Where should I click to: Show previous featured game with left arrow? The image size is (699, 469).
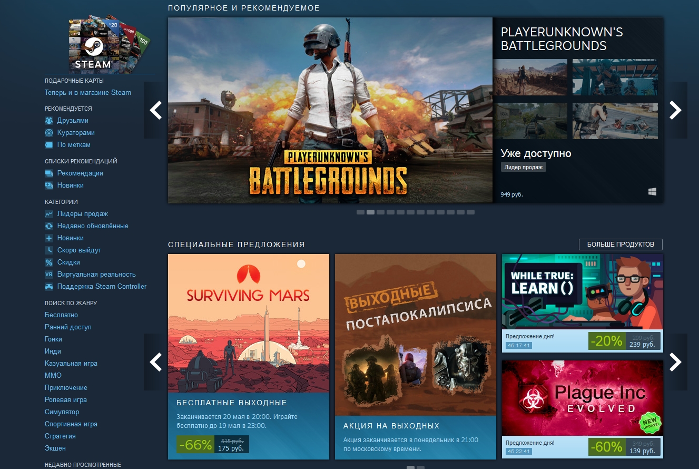[156, 110]
